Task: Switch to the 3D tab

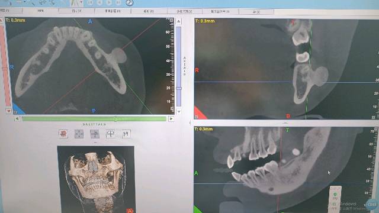Action: tap(256, 12)
